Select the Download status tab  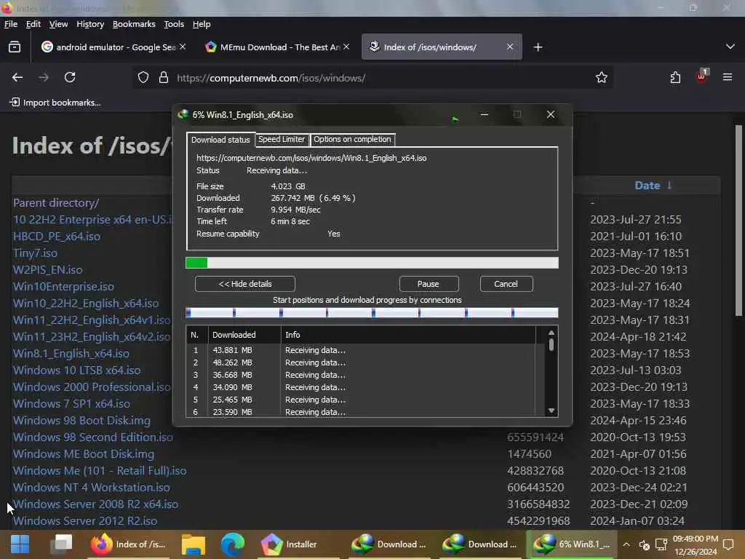click(x=220, y=140)
